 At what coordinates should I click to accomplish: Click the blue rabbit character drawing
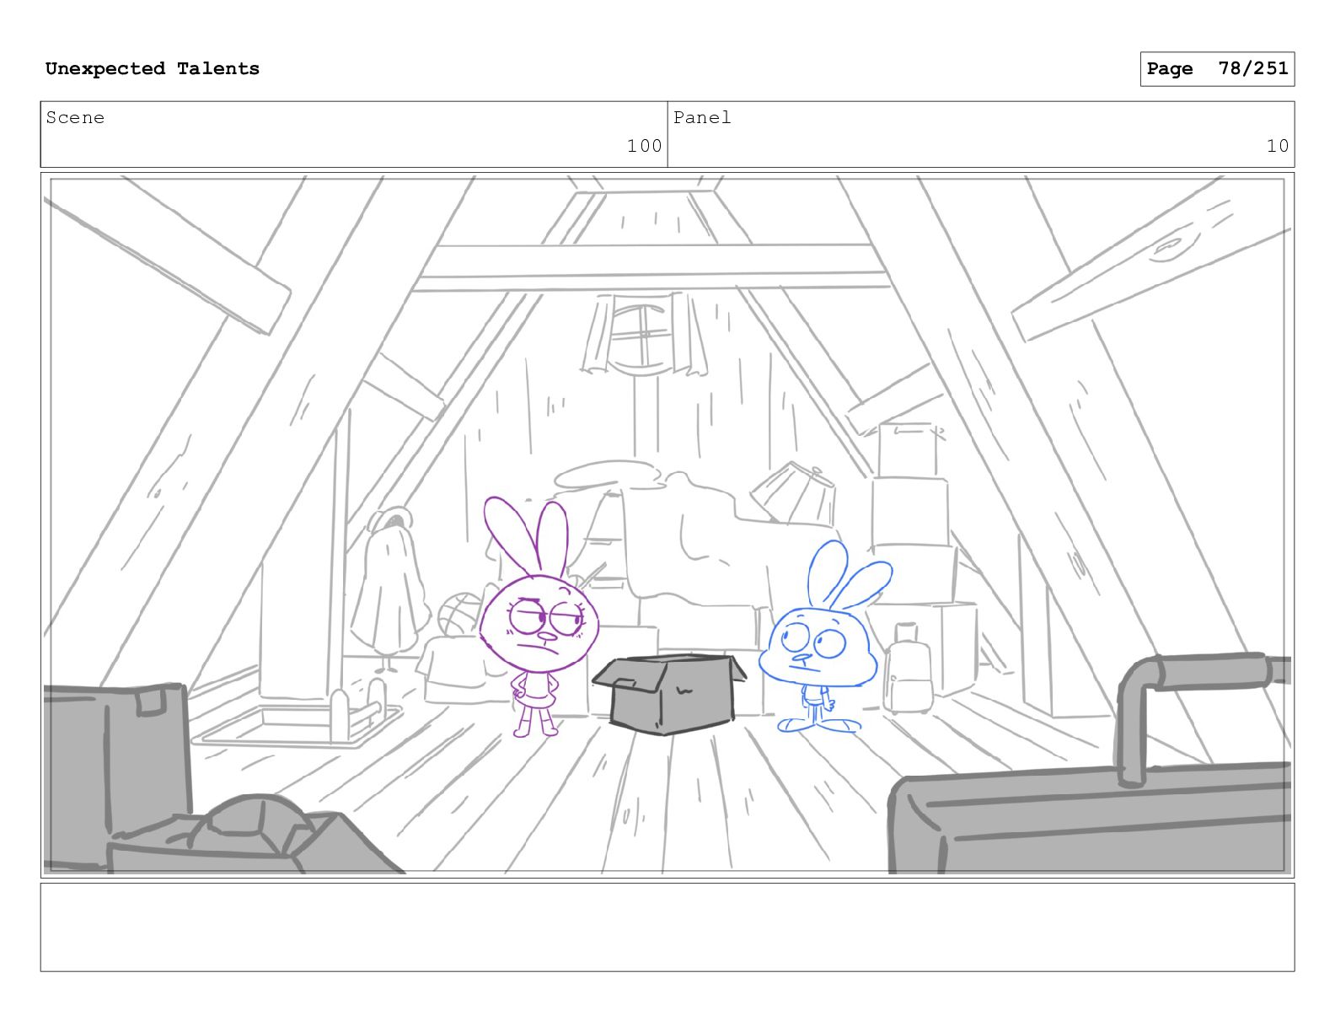(826, 637)
